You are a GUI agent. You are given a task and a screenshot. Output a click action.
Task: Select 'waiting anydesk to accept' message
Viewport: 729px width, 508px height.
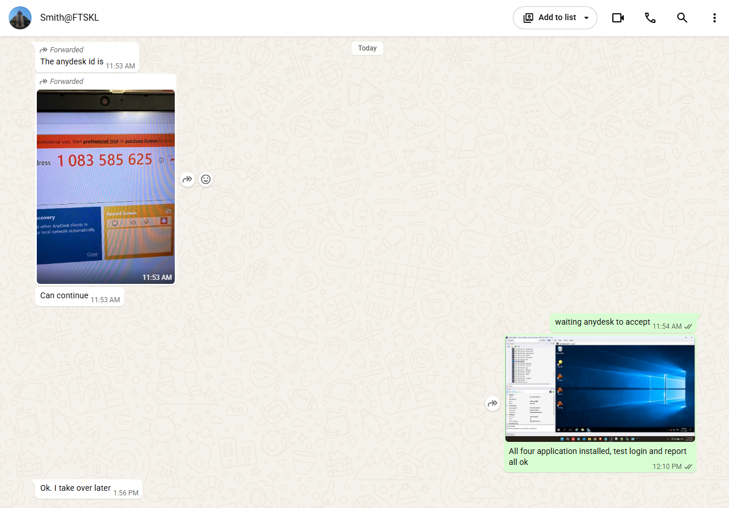click(603, 322)
